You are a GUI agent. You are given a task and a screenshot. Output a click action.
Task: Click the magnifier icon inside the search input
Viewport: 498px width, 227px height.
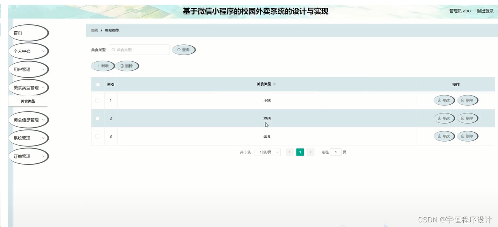click(113, 49)
